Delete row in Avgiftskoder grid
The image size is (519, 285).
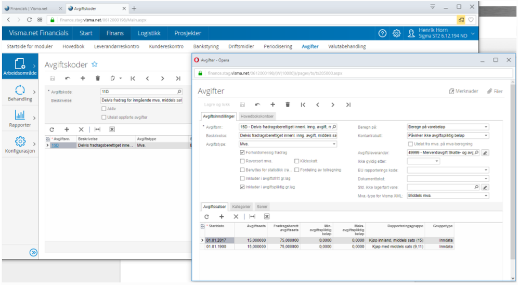pyautogui.click(x=81, y=129)
